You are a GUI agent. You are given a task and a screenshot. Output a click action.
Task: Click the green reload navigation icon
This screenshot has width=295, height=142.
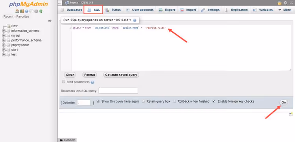pos(41,11)
